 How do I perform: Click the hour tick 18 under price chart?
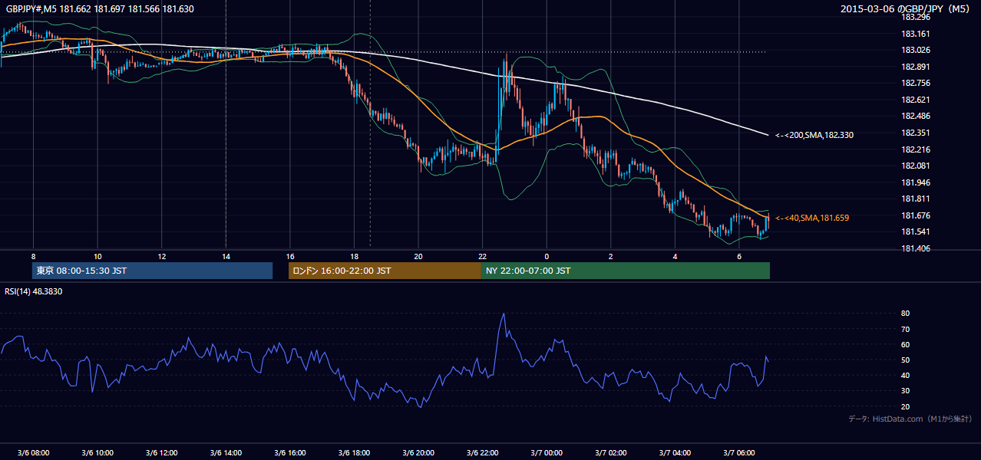pos(354,255)
